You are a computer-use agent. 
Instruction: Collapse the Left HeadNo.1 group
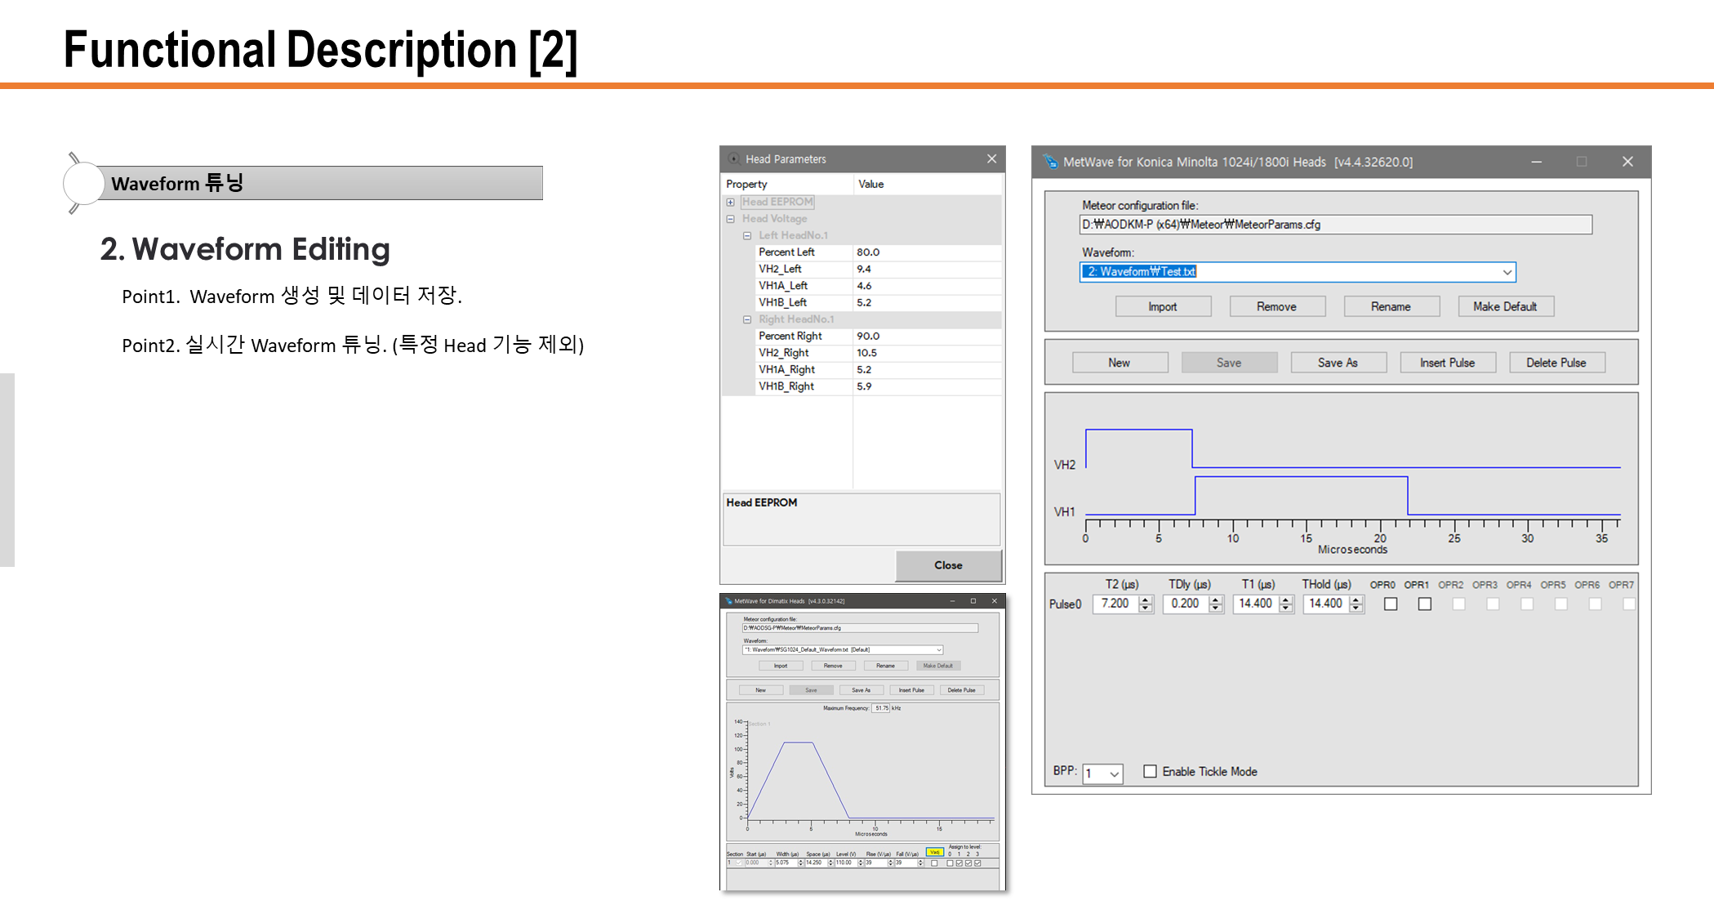[x=747, y=235]
